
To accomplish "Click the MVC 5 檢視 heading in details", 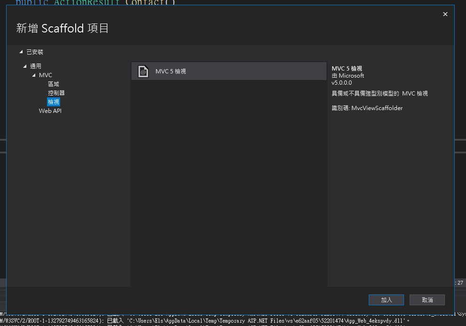I will click(347, 69).
